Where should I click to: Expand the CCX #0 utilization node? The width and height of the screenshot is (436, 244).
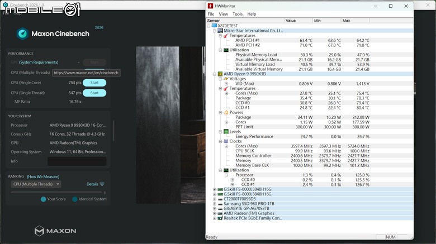click(233, 180)
